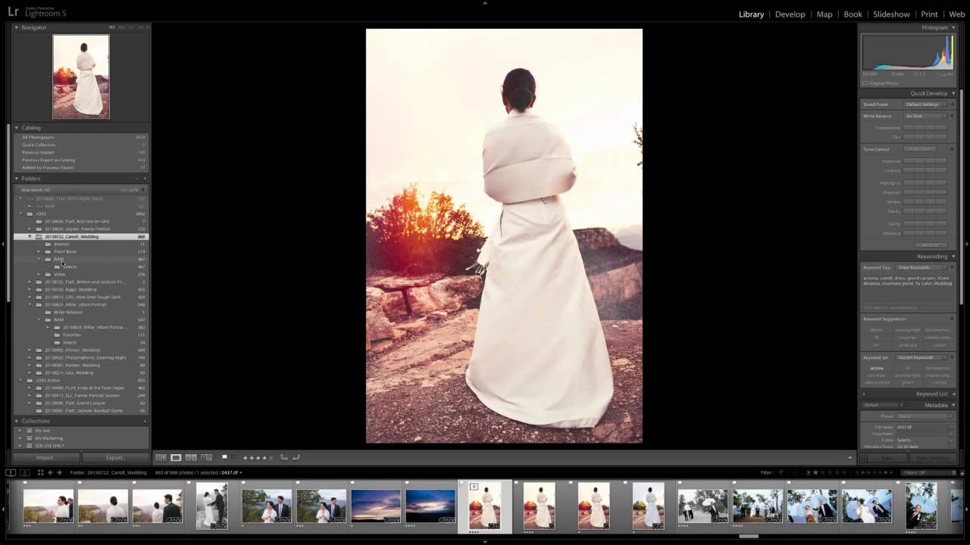Set flag status in the toolbar

tap(224, 457)
